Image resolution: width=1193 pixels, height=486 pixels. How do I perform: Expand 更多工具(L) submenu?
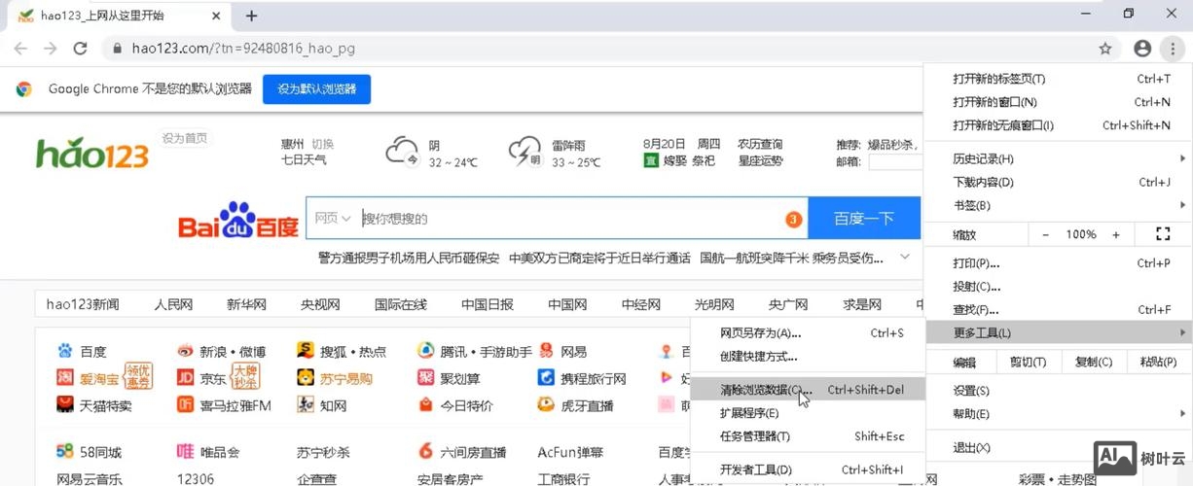tap(1058, 333)
